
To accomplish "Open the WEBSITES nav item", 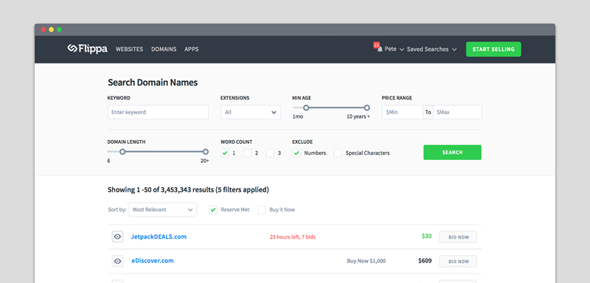I will click(x=130, y=49).
